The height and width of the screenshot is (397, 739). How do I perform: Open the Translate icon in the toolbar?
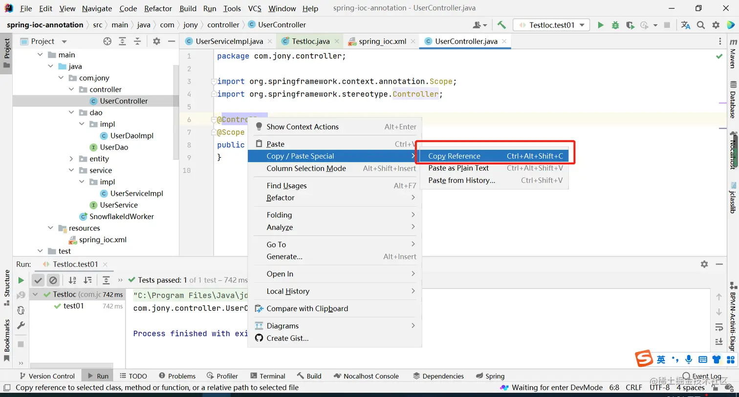coord(686,25)
